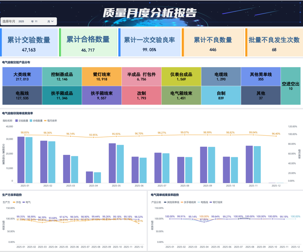303x252 pixels.
Task: Click the 87.85% data point on line chart
Action: (204, 221)
